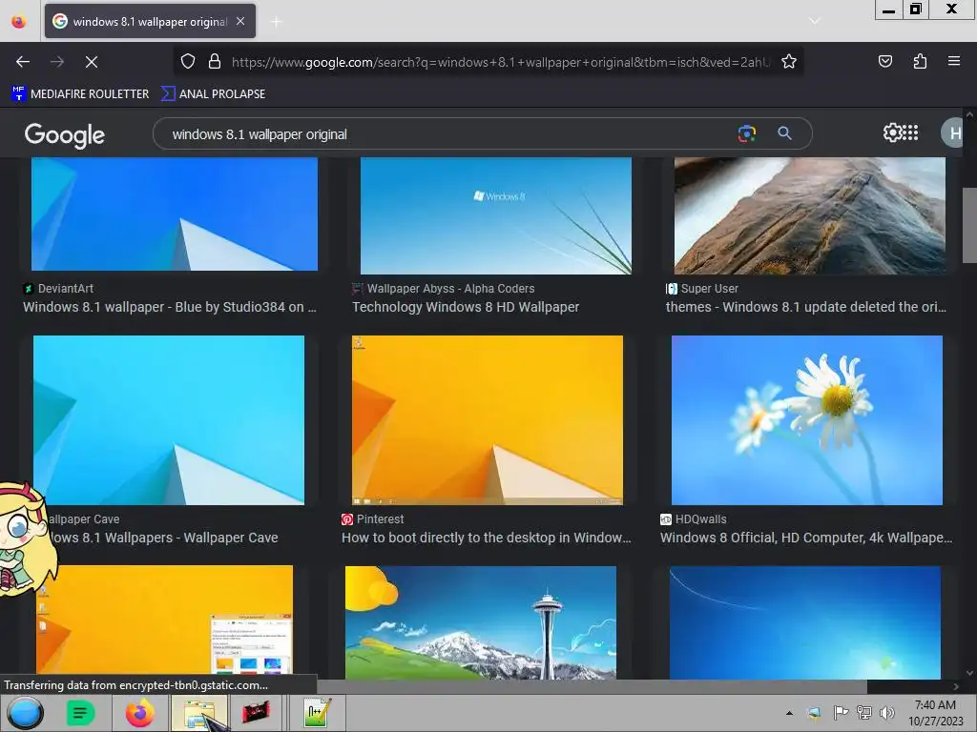Open Google quick settings gear

coord(892,132)
